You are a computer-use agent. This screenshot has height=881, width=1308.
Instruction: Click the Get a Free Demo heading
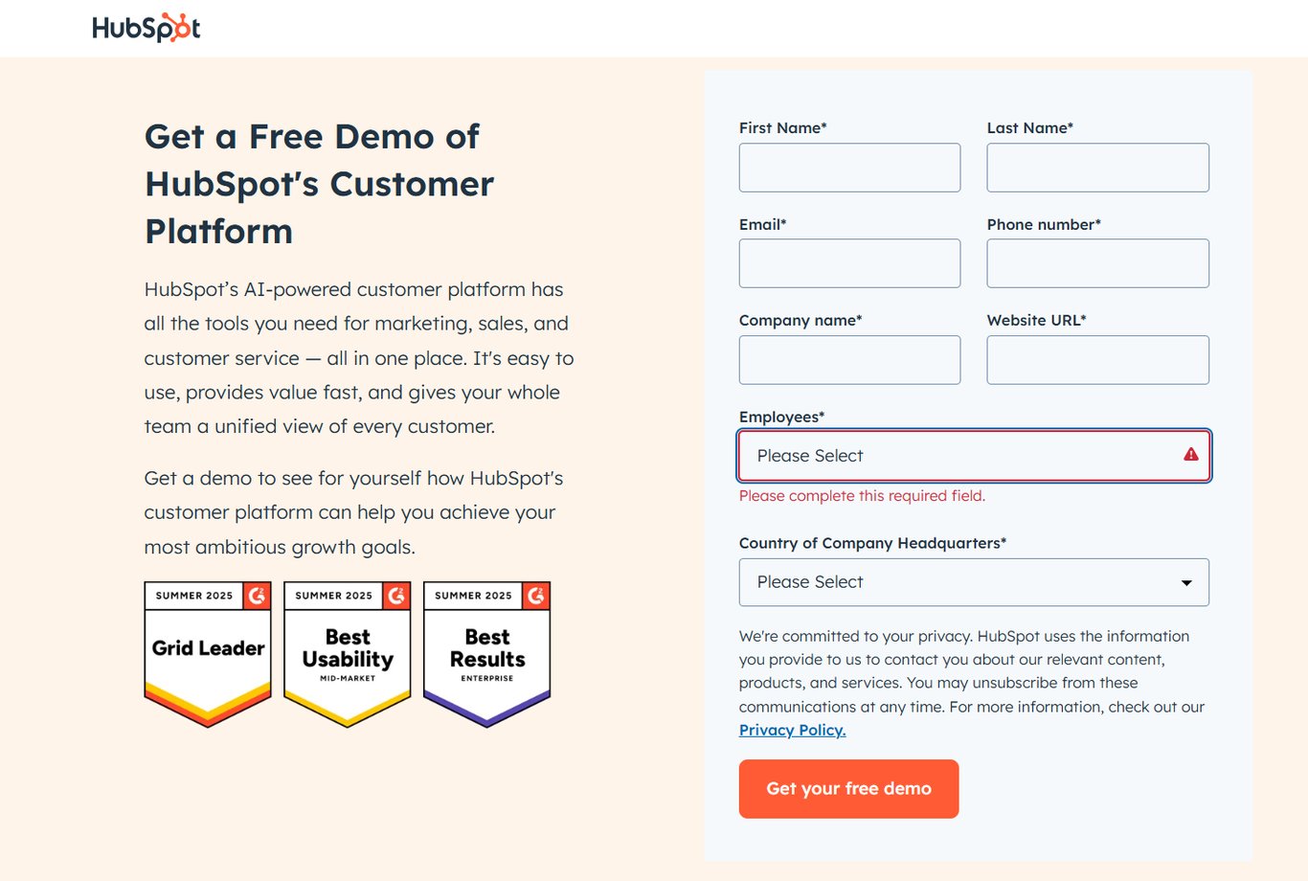coord(319,184)
